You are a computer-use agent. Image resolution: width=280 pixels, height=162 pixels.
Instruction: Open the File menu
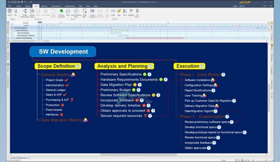[x=10, y=6]
